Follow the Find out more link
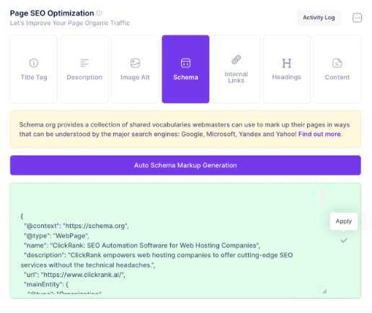This screenshot has height=313, width=372. point(319,134)
